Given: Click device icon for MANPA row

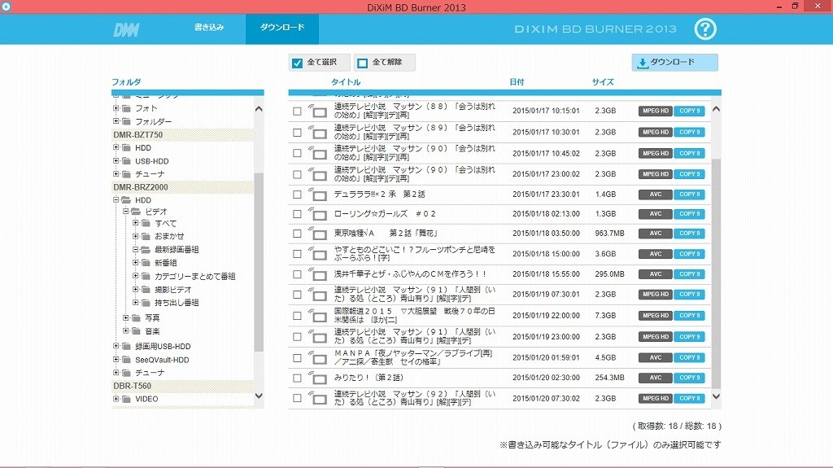Looking at the screenshot, I should tap(317, 358).
